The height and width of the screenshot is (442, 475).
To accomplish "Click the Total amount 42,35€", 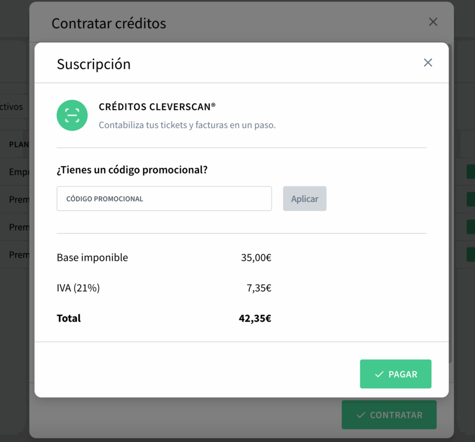I will coord(255,318).
